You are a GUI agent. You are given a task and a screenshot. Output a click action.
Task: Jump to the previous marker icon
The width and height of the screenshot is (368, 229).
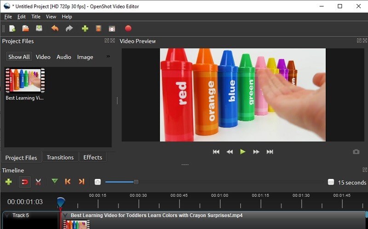tap(68, 182)
